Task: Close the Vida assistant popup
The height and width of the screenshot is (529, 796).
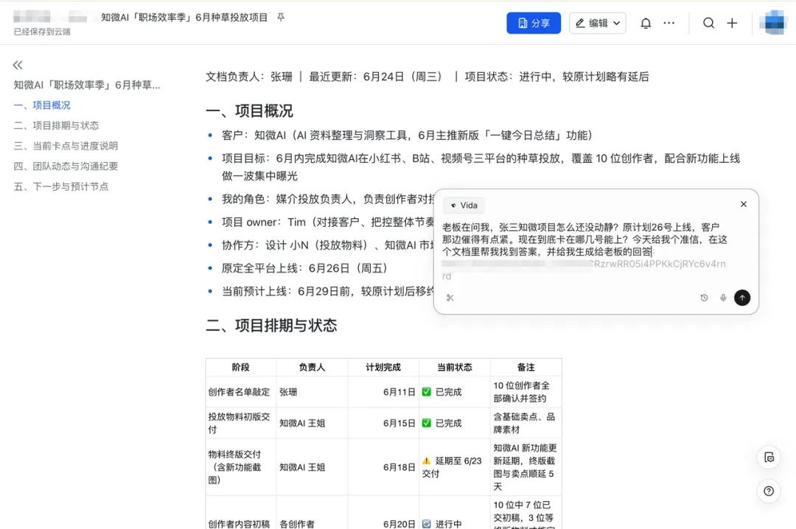Action: (743, 204)
